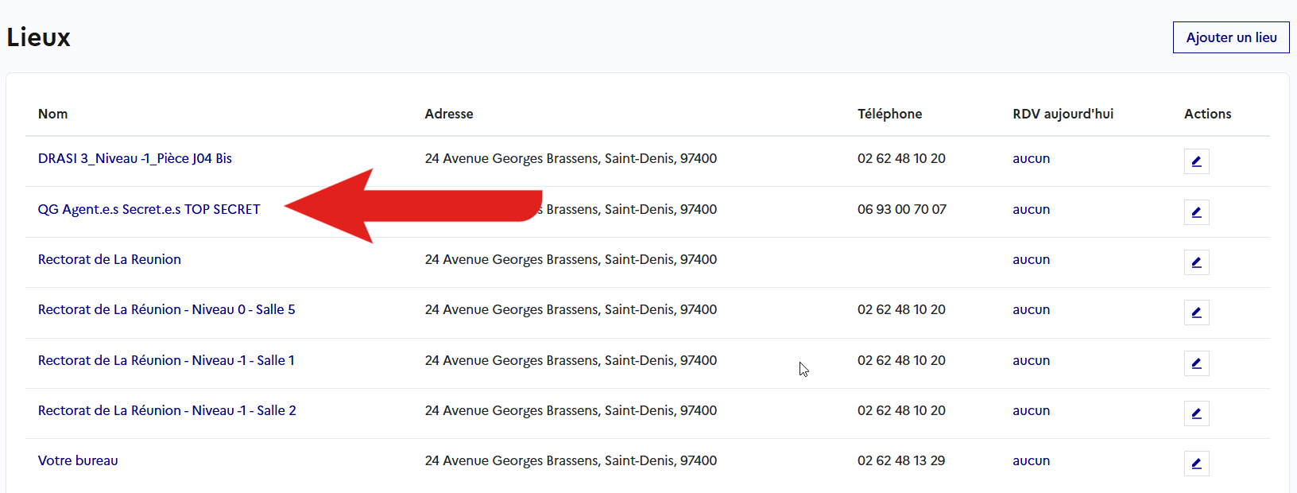
Task: Select address in Niveau -1 - Salle 2 row
Action: [x=571, y=410]
